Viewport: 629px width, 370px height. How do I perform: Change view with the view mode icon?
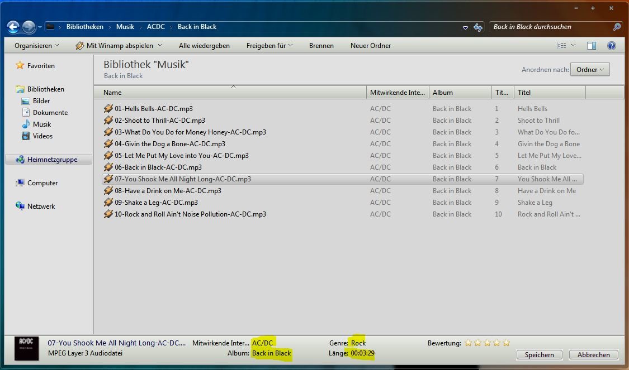(x=561, y=46)
